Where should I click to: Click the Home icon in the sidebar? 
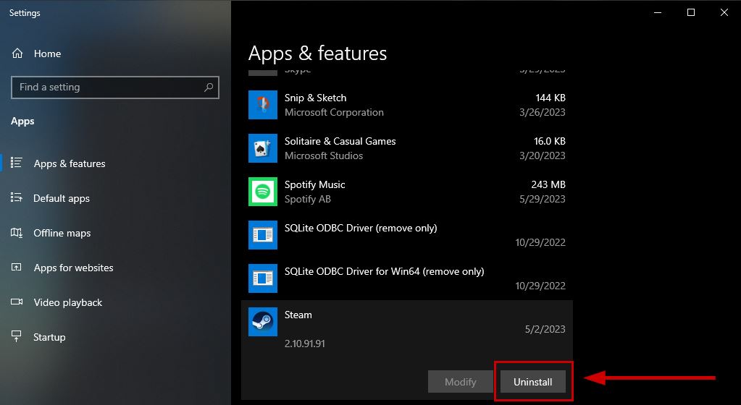click(x=17, y=54)
